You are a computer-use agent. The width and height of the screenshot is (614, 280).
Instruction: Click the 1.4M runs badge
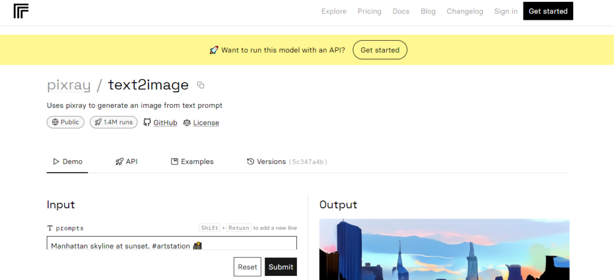pyautogui.click(x=113, y=122)
